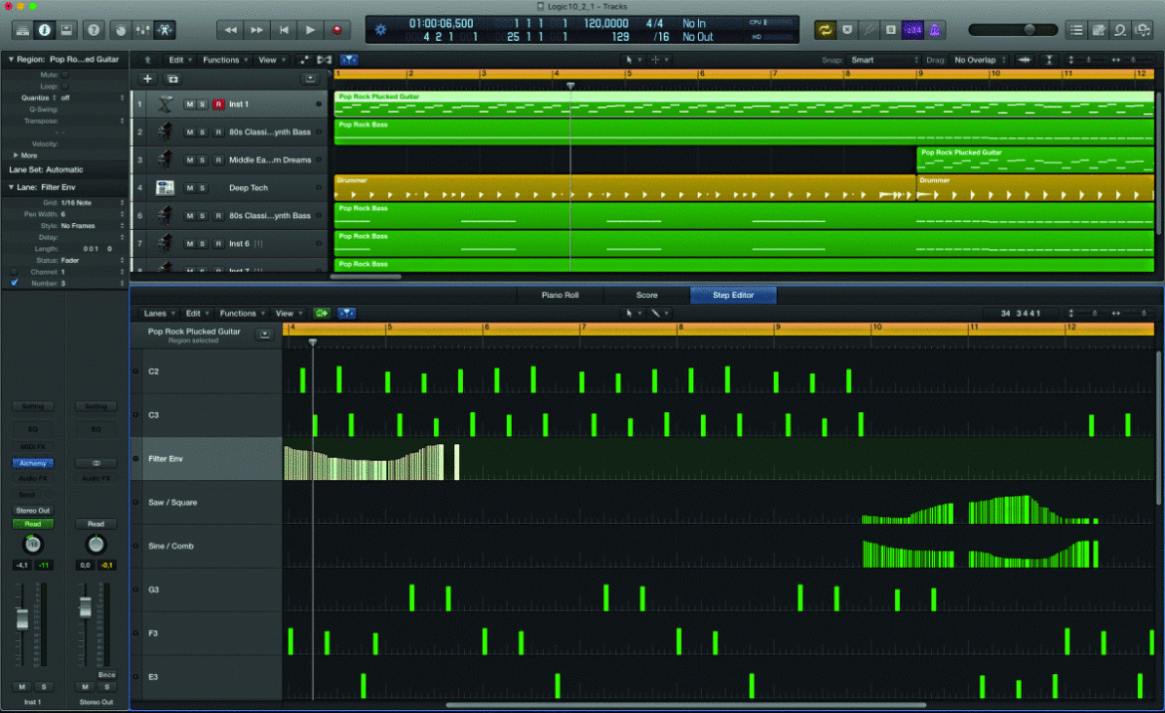Tick the Region Mute checkbox

point(66,75)
